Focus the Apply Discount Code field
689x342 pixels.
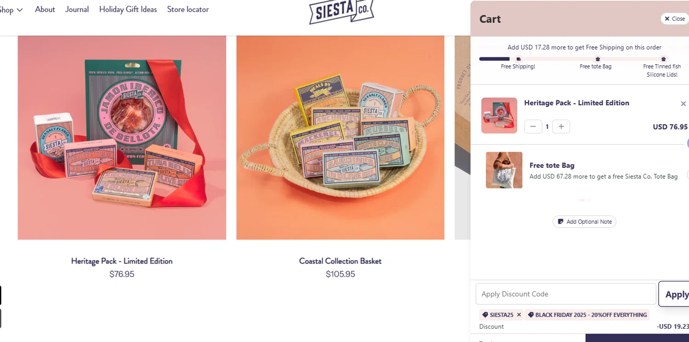tap(565, 294)
